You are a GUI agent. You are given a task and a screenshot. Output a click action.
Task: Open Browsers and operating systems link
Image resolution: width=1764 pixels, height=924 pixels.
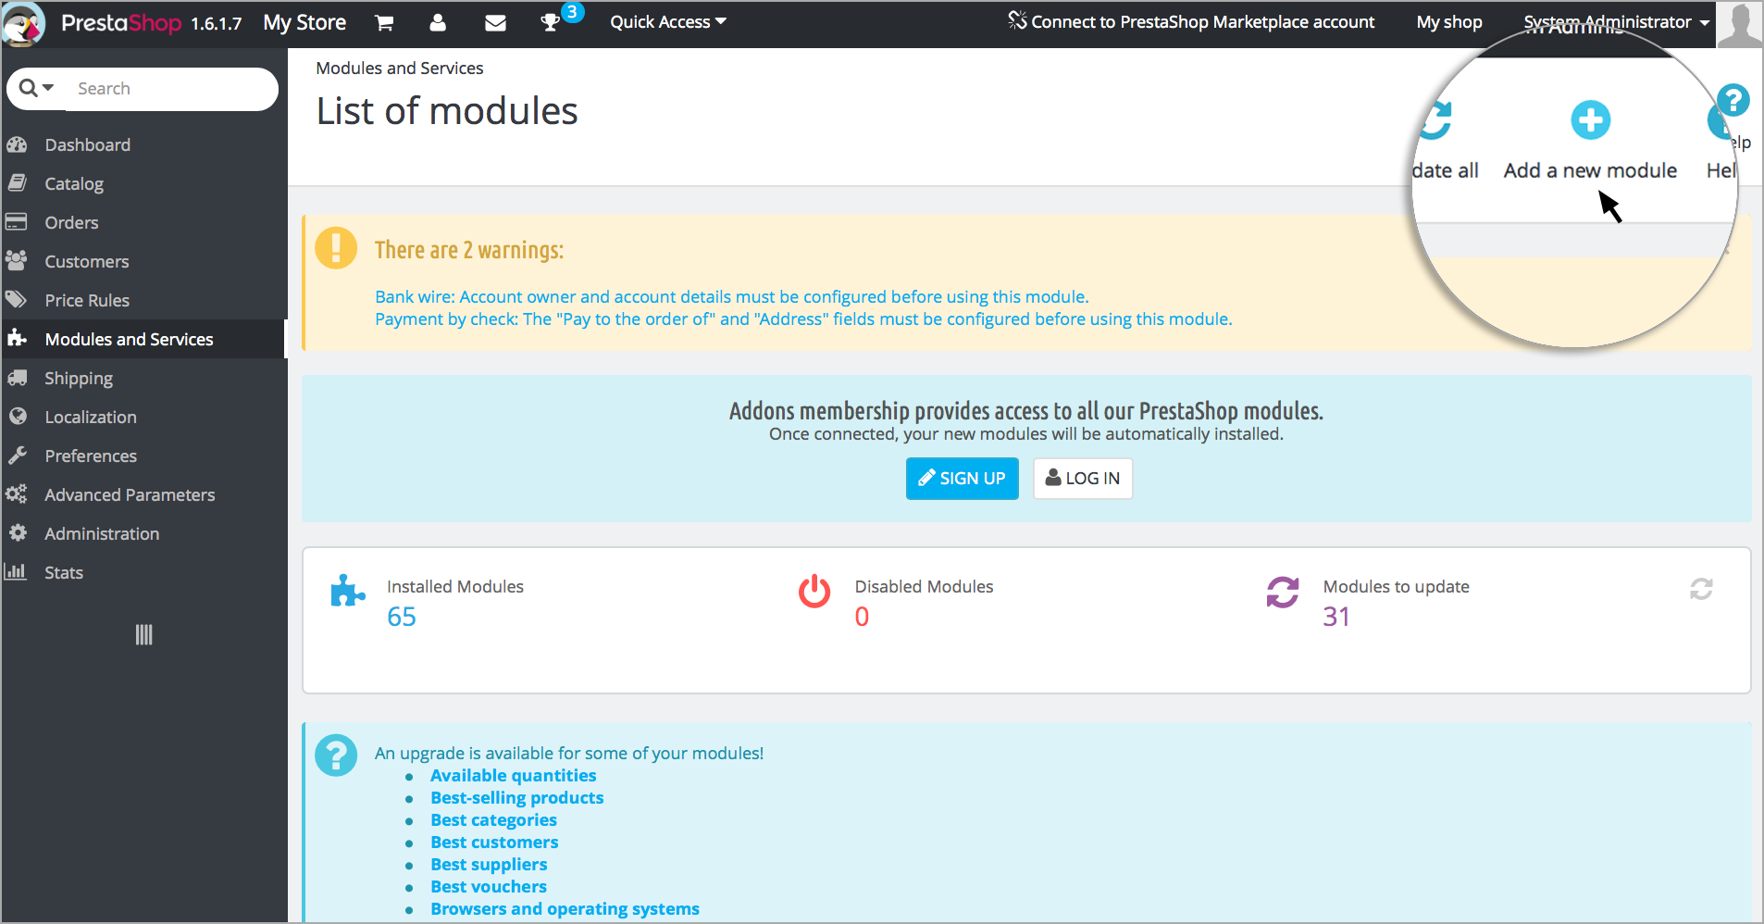pos(565,909)
